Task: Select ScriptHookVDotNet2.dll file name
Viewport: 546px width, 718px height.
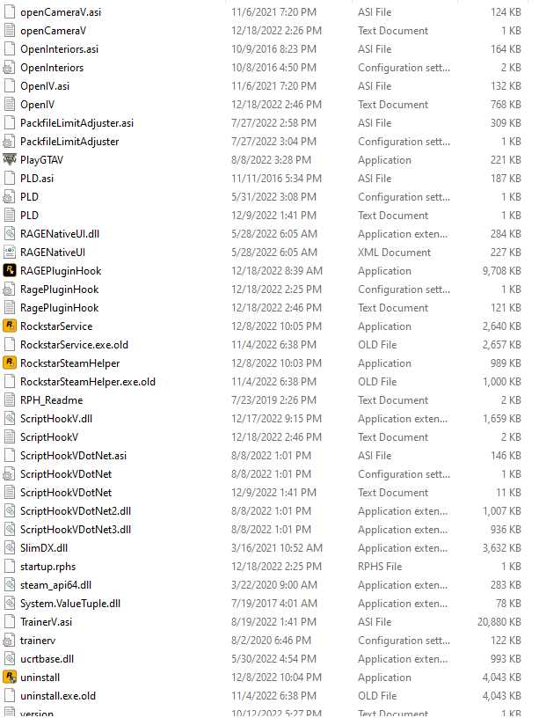Action: [76, 511]
